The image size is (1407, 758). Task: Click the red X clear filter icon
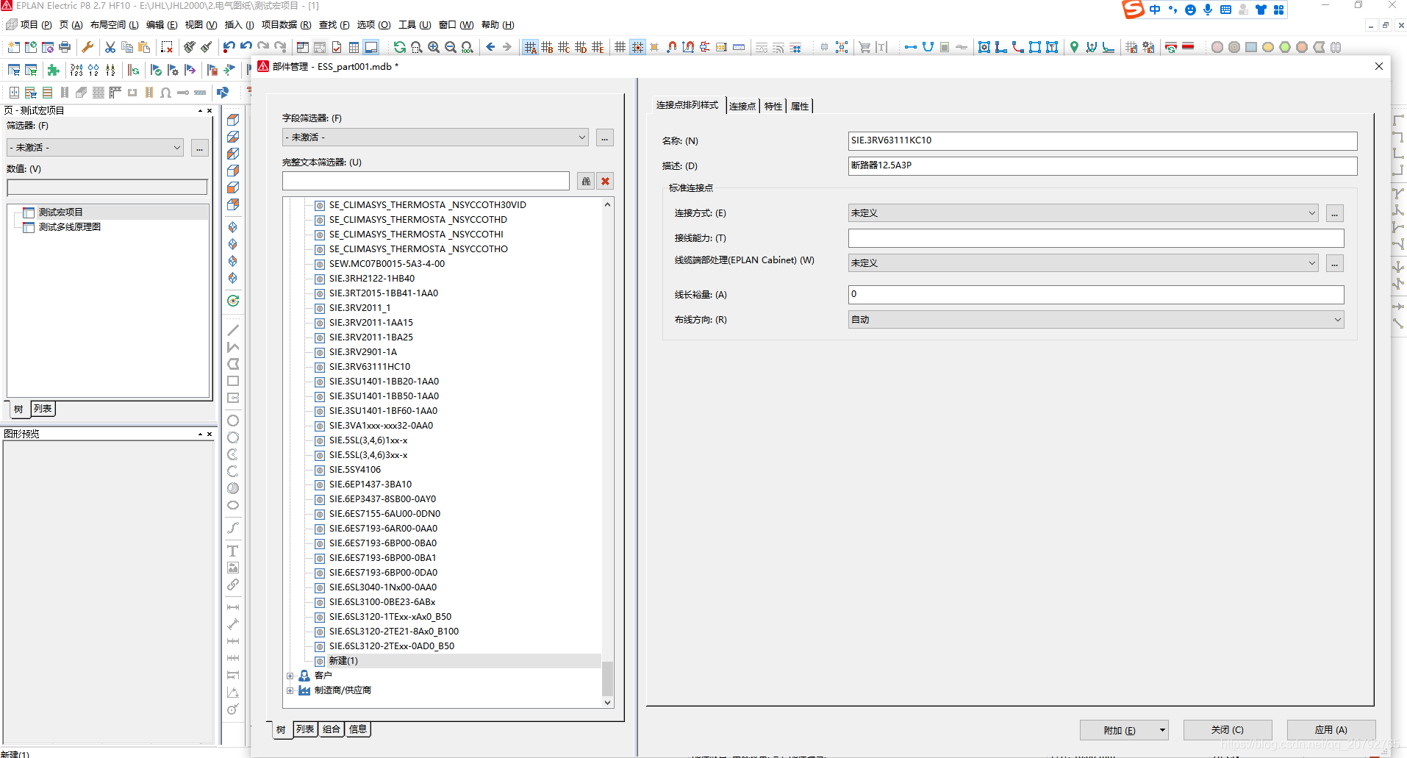605,182
